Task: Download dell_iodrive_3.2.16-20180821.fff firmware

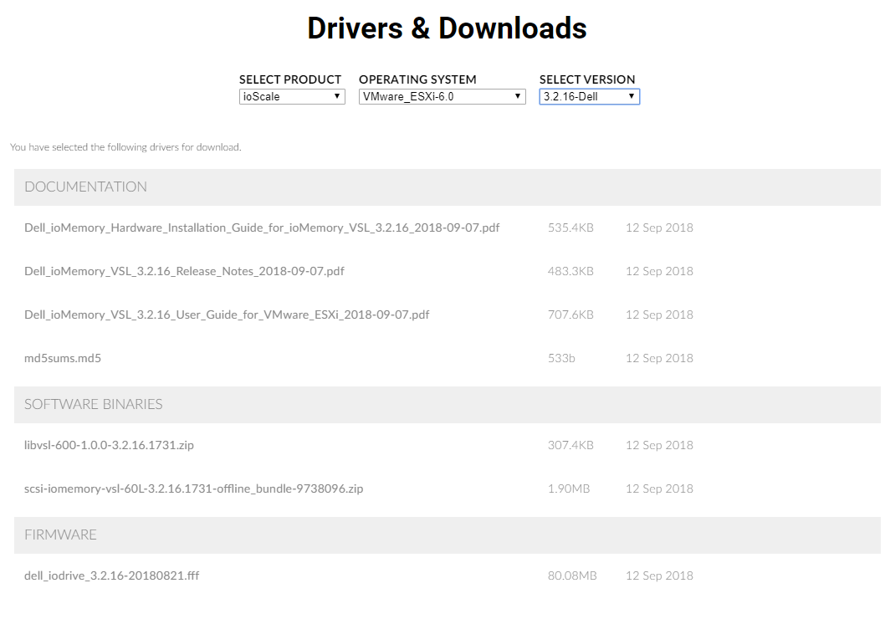Action: tap(112, 576)
